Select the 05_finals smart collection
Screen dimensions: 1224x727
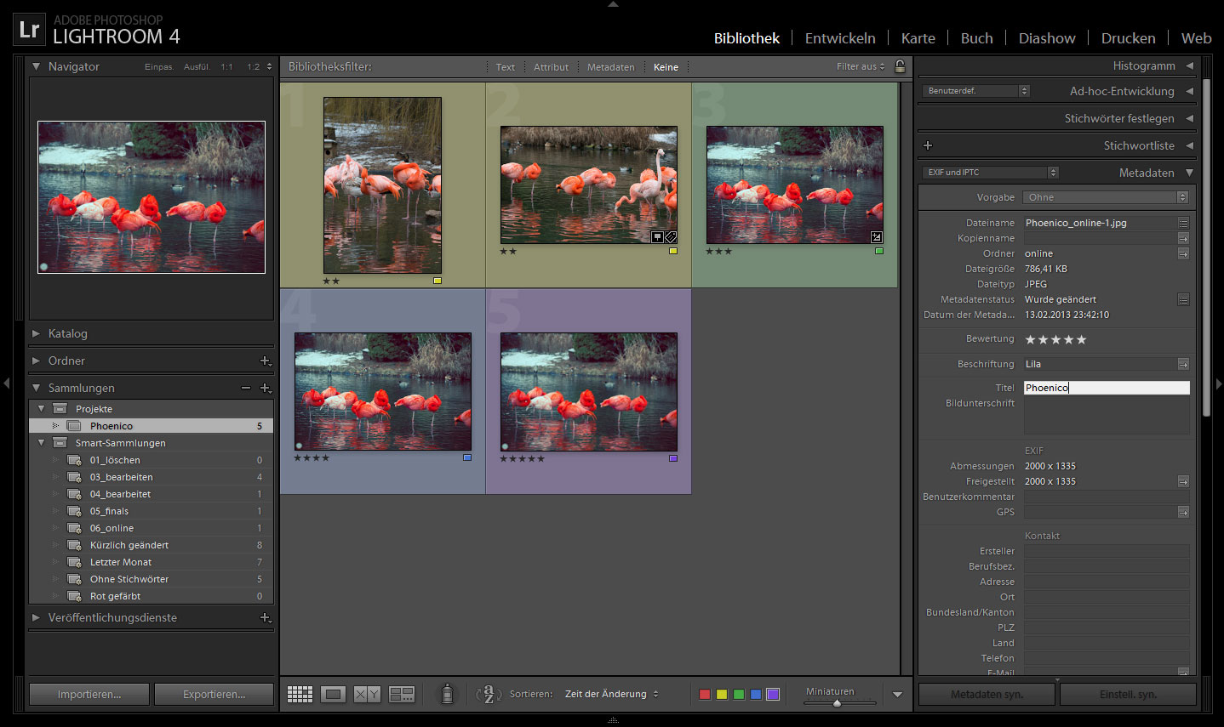109,511
